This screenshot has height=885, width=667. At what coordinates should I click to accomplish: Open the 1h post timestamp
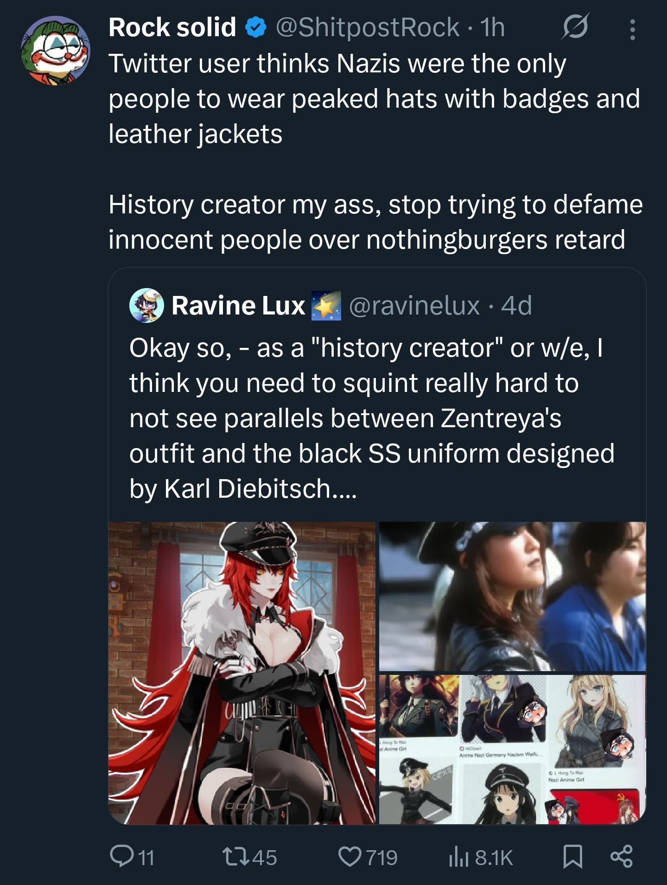493,27
